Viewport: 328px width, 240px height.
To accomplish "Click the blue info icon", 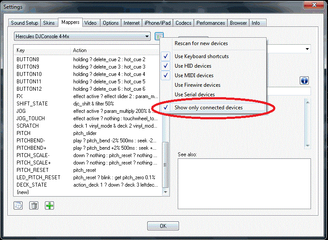I will point(304,80).
